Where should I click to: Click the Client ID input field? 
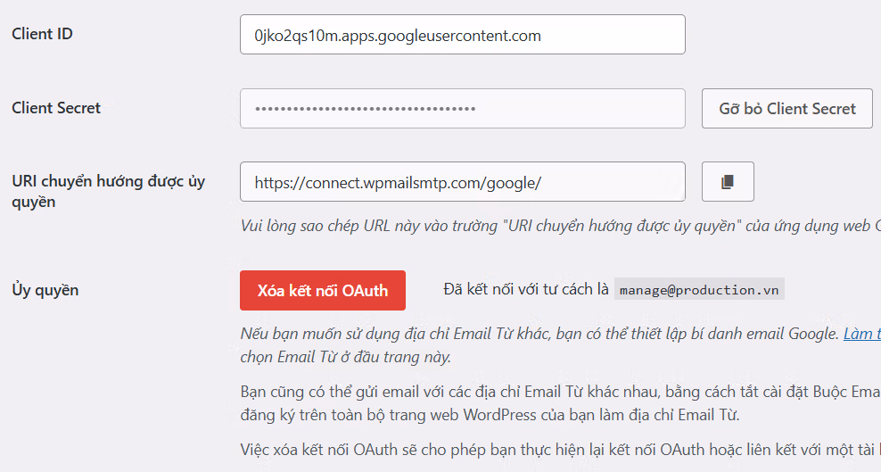462,36
